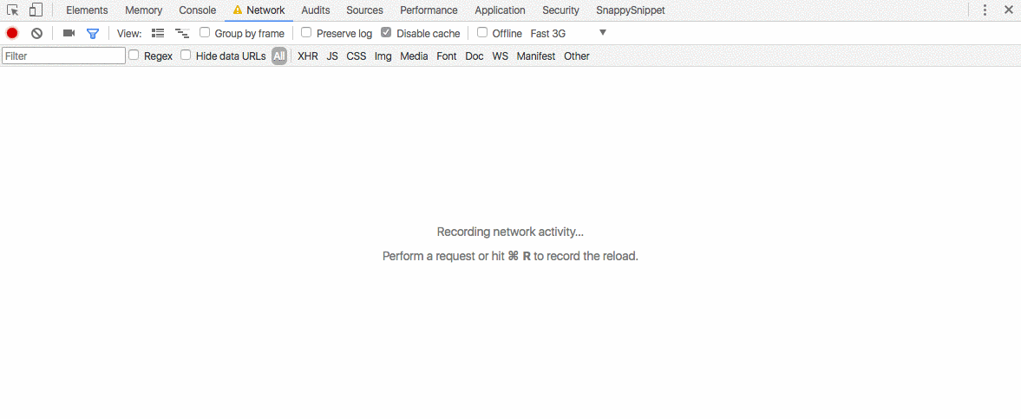The image size is (1021, 419).
Task: Filter requests by Font
Action: pos(447,56)
